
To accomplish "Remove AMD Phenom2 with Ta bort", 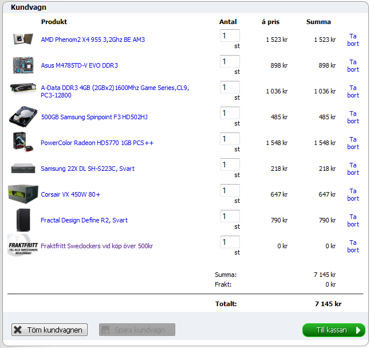I will point(353,40).
